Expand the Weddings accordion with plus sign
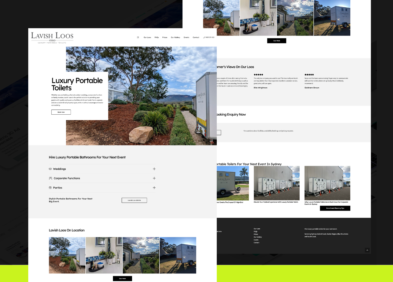The image size is (393, 282). tap(154, 169)
